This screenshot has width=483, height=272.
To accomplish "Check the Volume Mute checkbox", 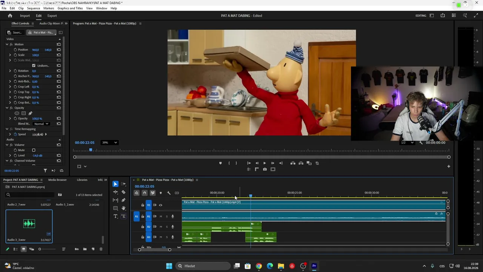I will point(34,150).
